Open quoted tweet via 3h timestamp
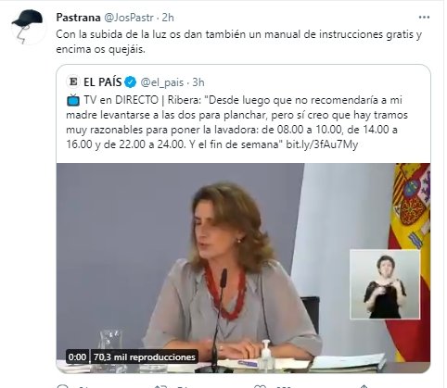Screen dimensions: 447x388 point(198,82)
